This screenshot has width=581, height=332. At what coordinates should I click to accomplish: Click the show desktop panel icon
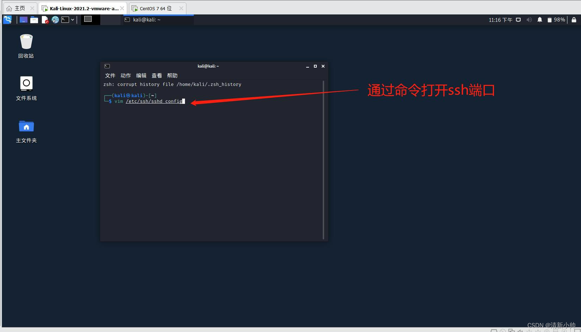pyautogui.click(x=24, y=20)
